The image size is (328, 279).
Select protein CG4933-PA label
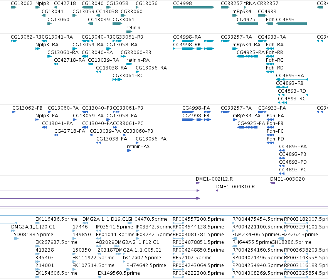(272, 108)
